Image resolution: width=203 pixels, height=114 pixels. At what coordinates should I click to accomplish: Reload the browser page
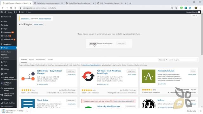click(x=11, y=8)
